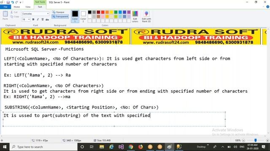
Task: Toggle Underline text formatting
Action: tap(42, 20)
